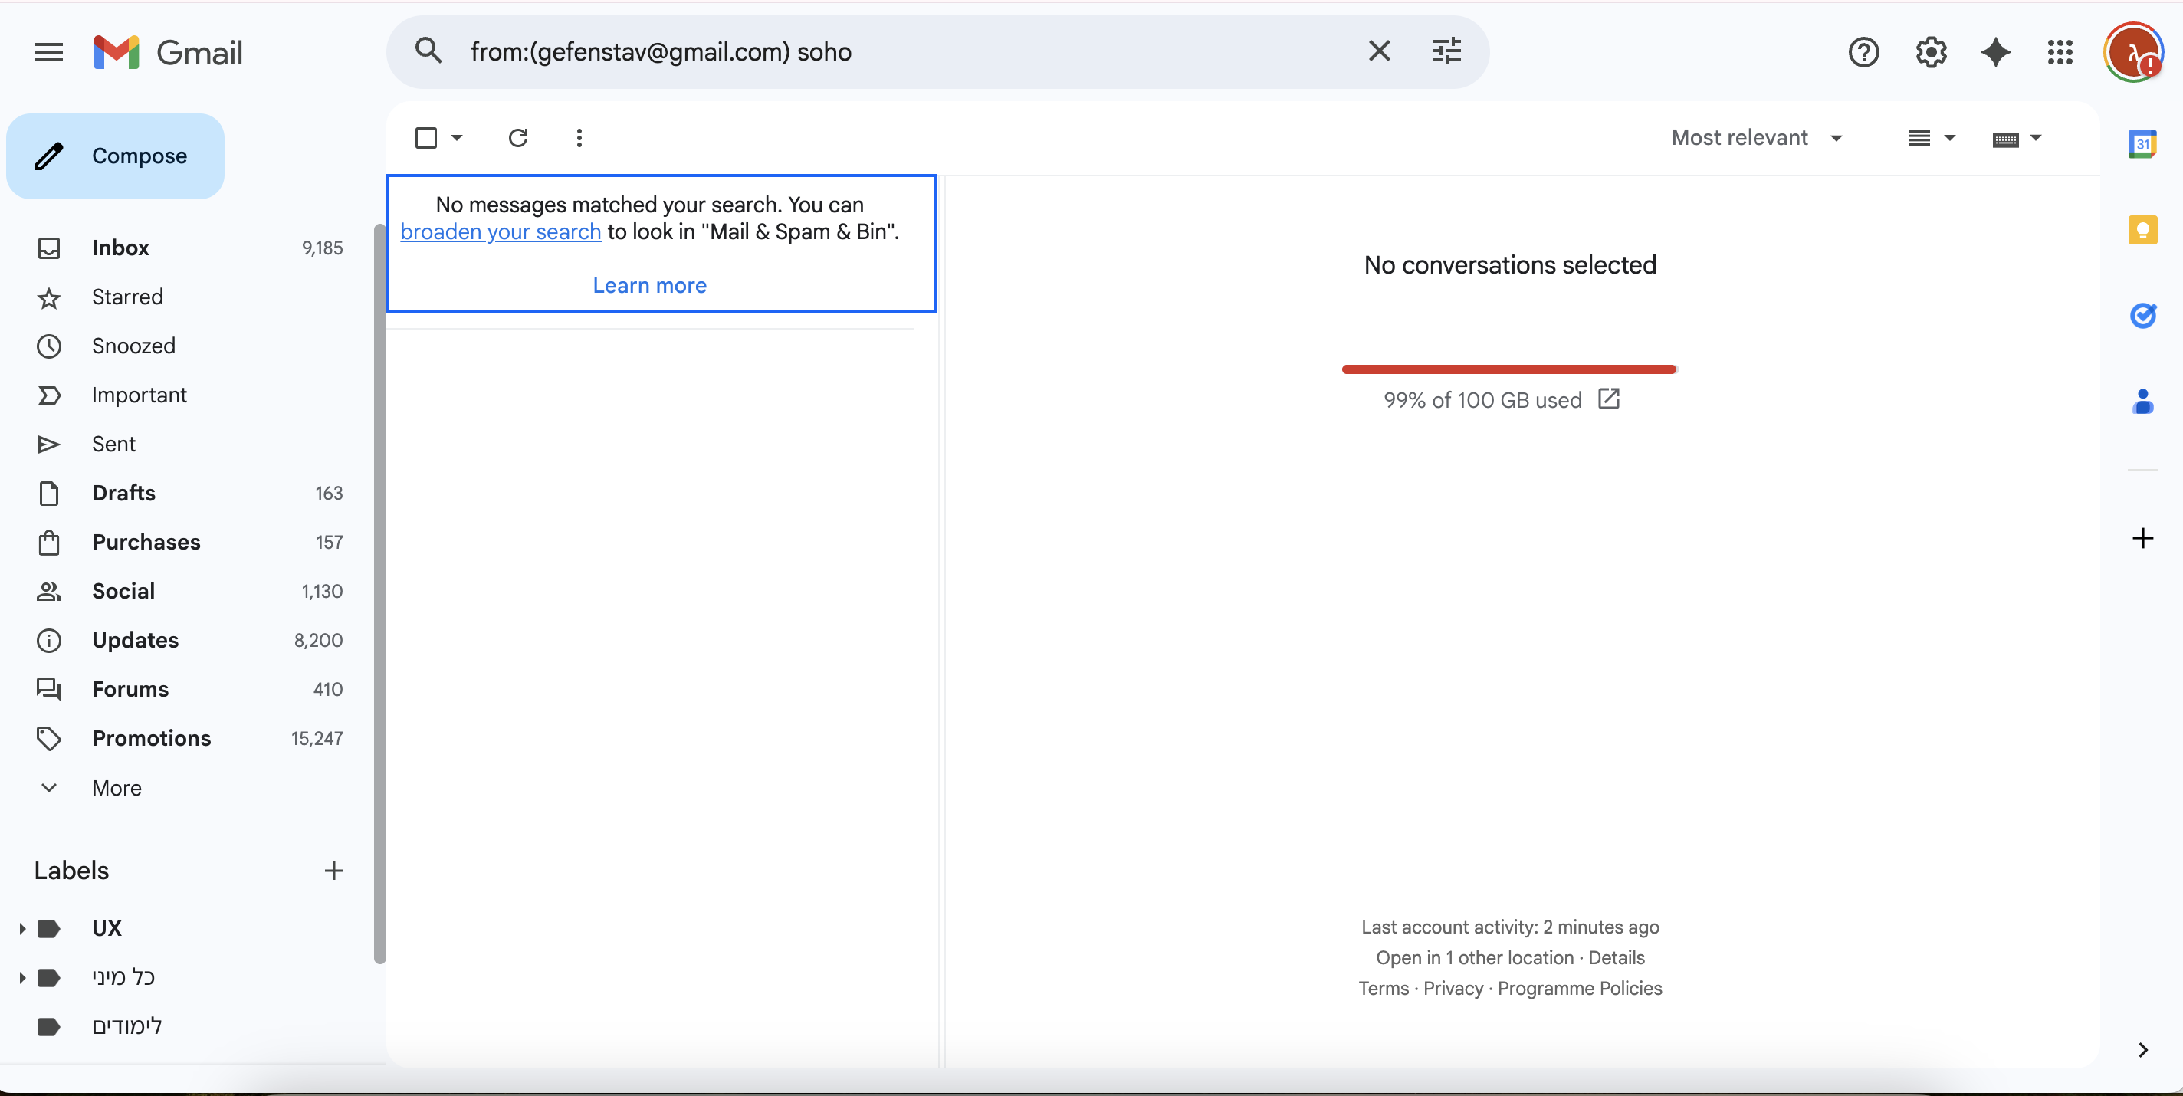
Task: Click the search magnifier icon
Action: point(428,51)
